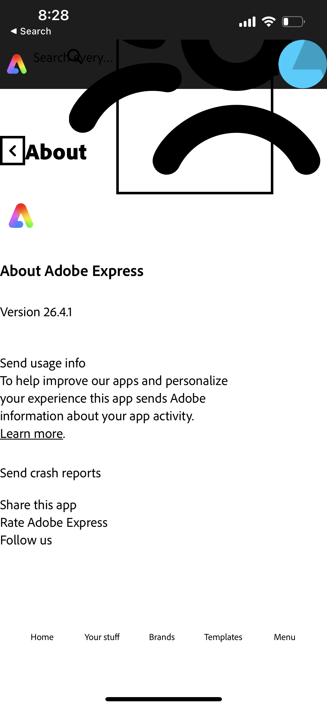Viewport: 327px width, 708px height.
Task: Open the Menu tab
Action: [285, 637]
